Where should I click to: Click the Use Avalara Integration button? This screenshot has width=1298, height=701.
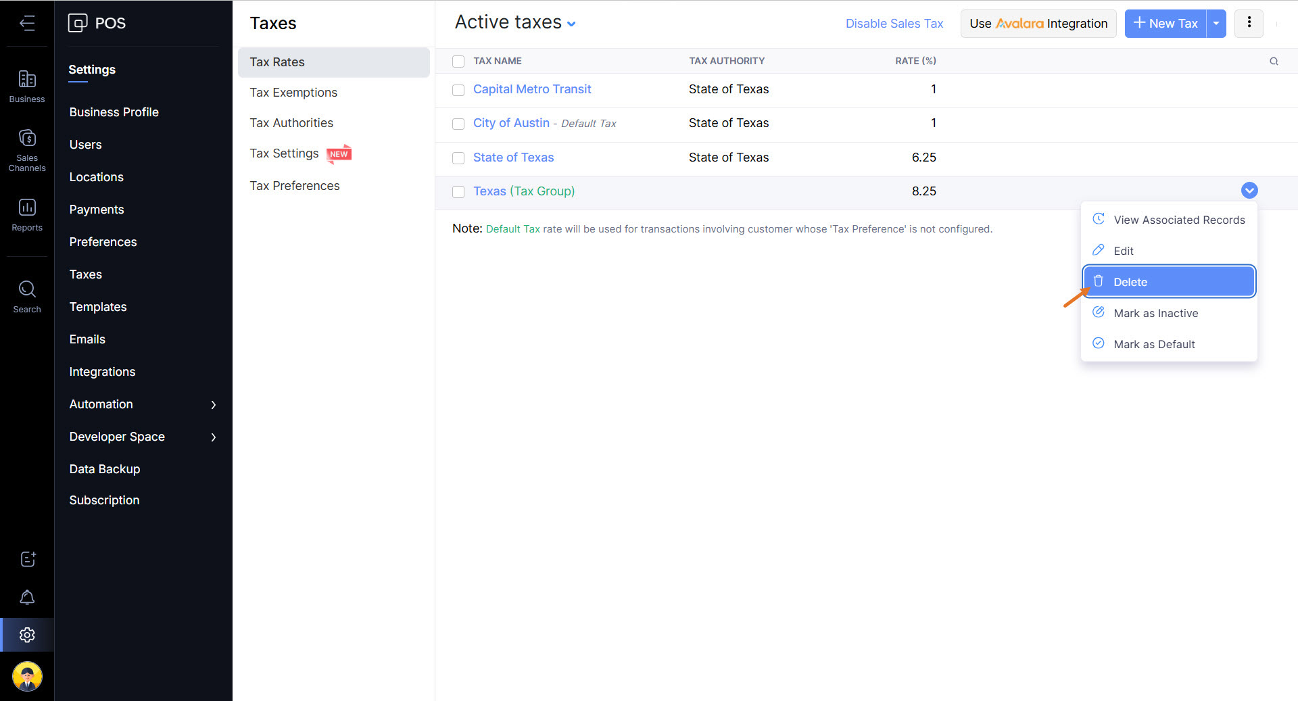pyautogui.click(x=1038, y=24)
